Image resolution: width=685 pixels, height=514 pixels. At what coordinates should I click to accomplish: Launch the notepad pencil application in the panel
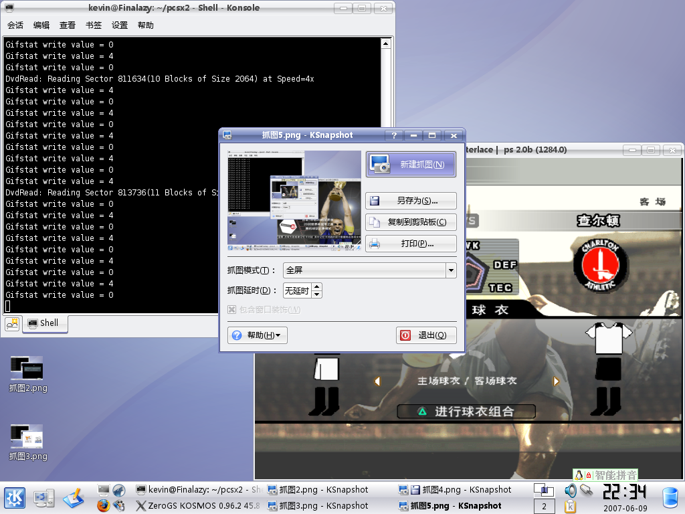74,498
